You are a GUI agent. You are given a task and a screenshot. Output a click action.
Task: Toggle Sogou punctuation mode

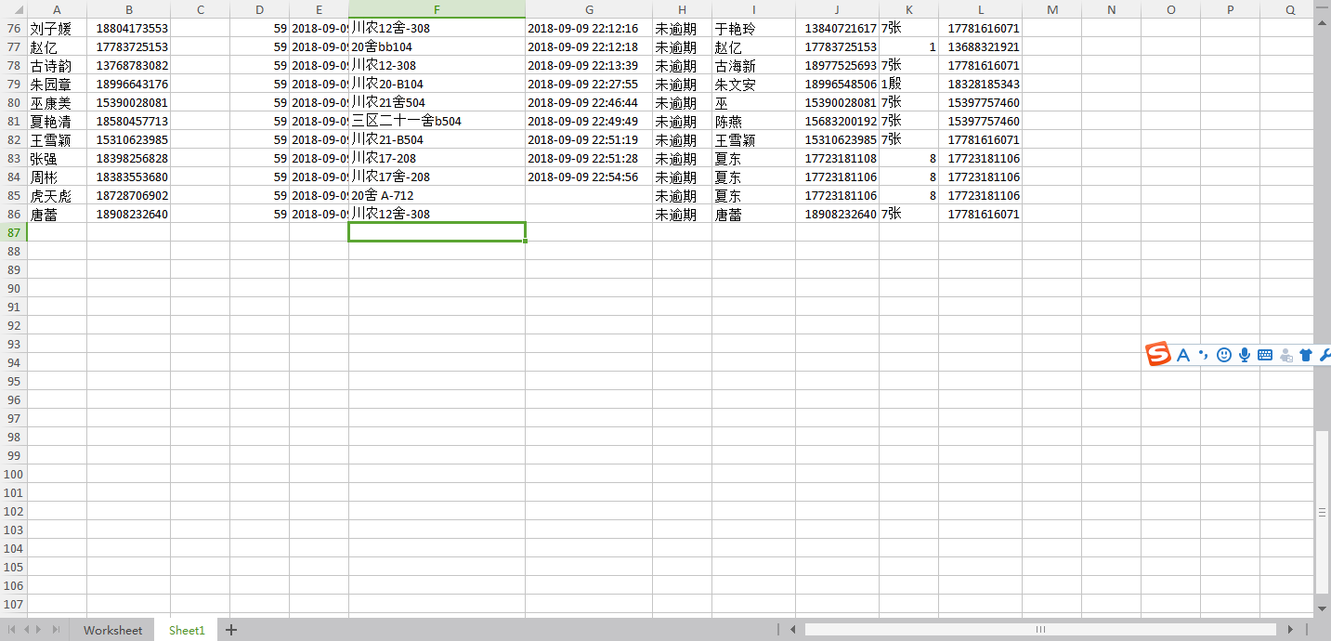1203,355
